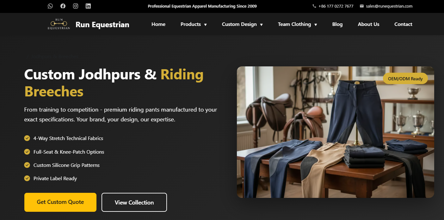Expand the Products dropdown arrow
This screenshot has height=220, width=444.
[206, 25]
